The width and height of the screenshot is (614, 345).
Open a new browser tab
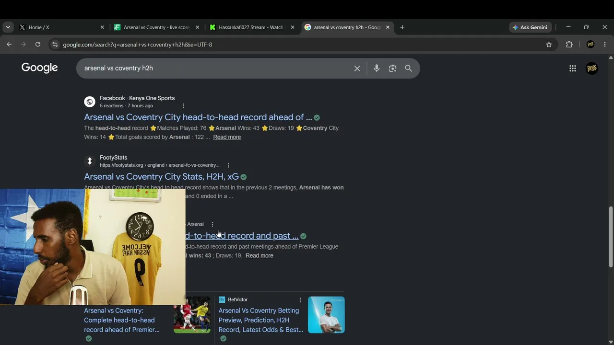(x=402, y=27)
